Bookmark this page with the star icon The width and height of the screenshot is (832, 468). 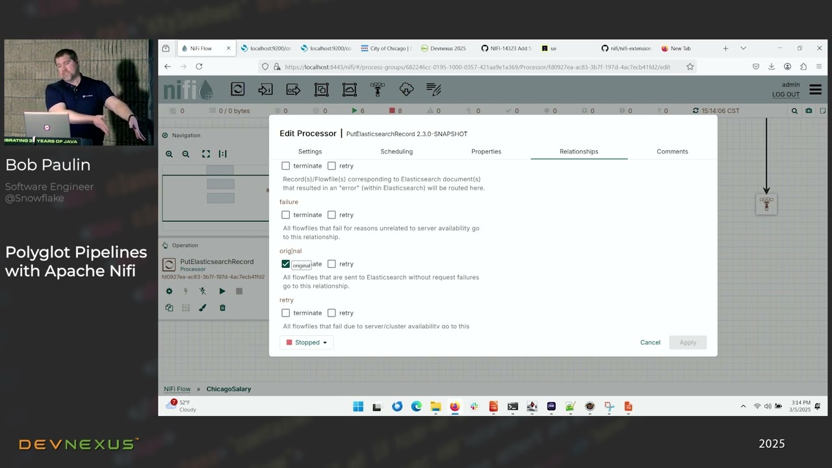pos(690,66)
